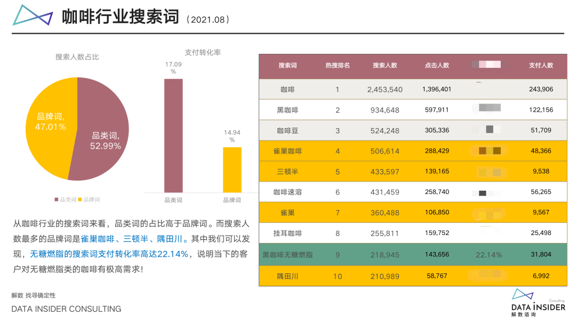This screenshot has width=576, height=321.
Task: Click the click count 597,911
Action: pos(437,109)
